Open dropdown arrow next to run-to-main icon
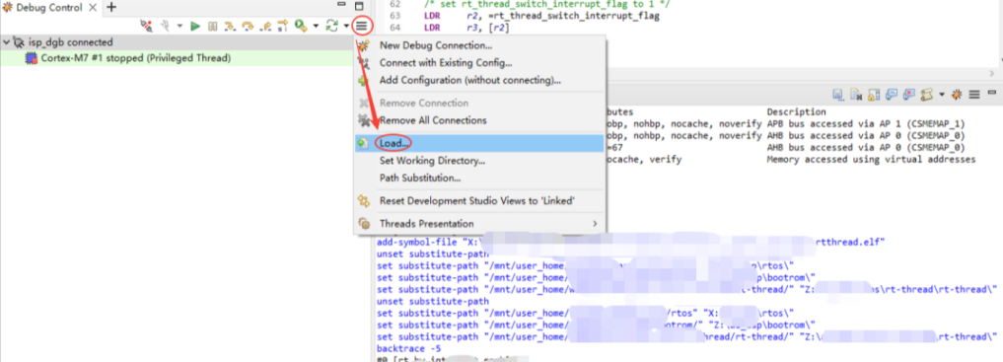Screen dimensions: 1003x362 [x=316, y=27]
